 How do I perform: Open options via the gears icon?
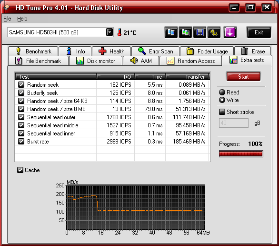pos(214,32)
